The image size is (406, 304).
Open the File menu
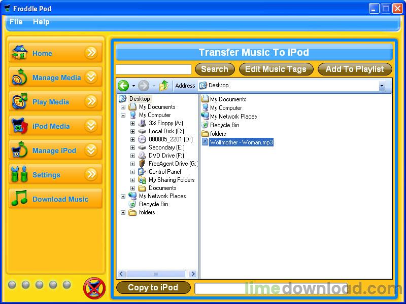16,22
